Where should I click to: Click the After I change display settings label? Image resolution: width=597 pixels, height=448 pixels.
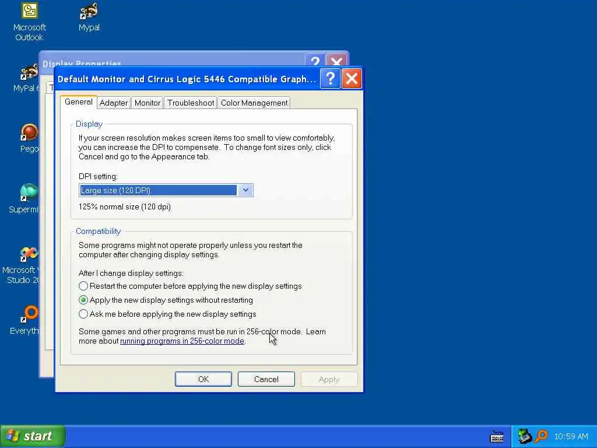(x=131, y=273)
